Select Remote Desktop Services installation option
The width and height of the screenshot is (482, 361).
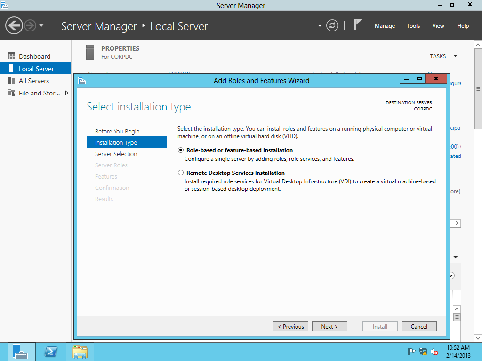click(x=181, y=173)
